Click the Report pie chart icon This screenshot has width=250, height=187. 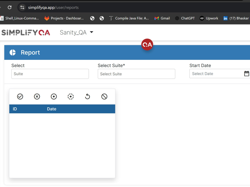tap(12, 52)
